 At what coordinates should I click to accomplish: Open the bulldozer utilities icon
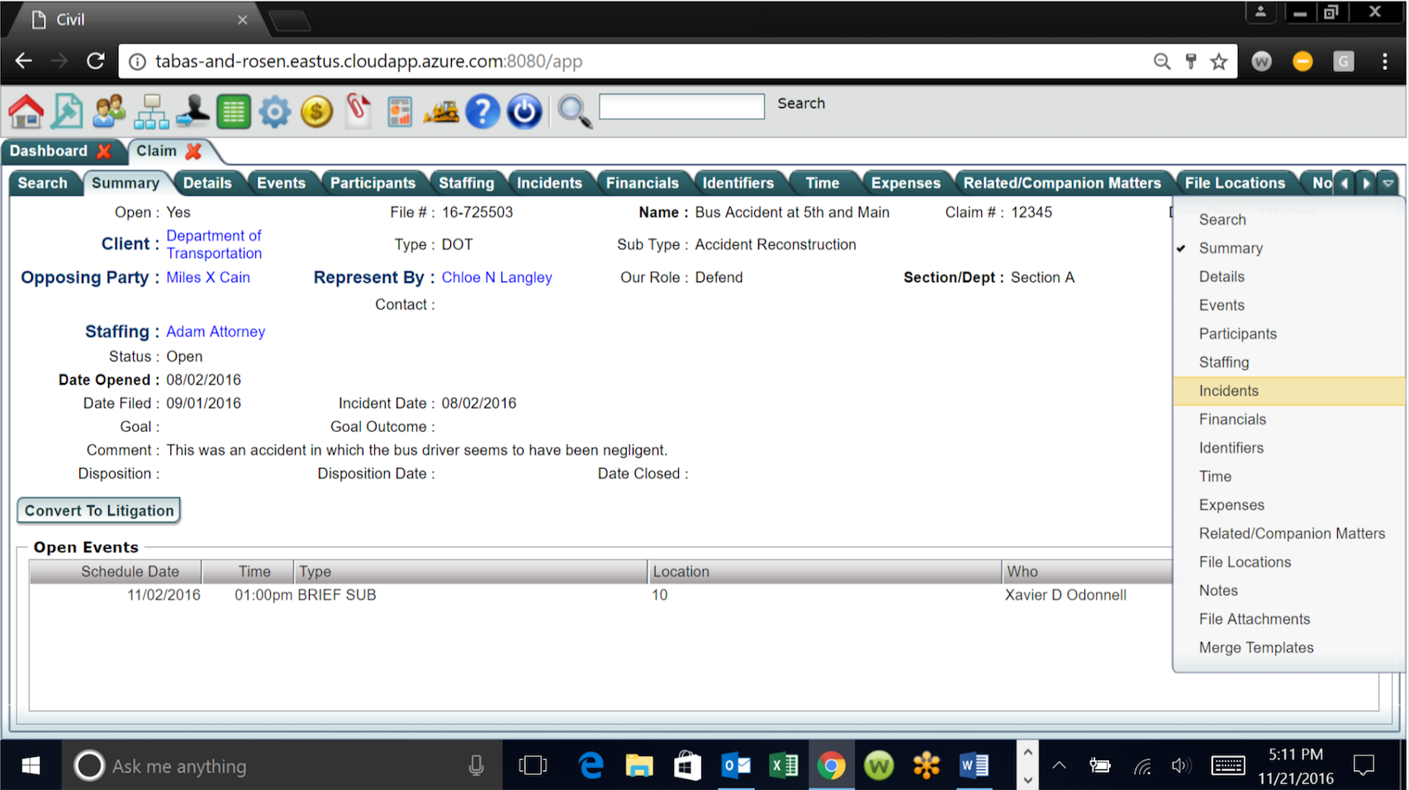coord(441,111)
